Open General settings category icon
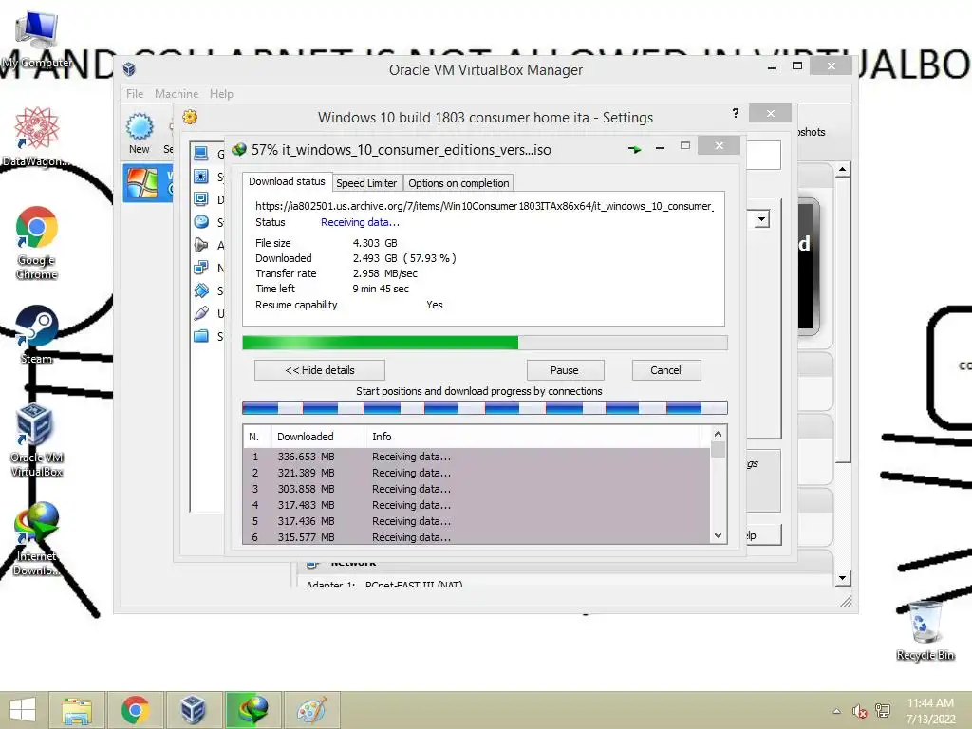Viewport: 972px width, 729px height. click(x=201, y=153)
